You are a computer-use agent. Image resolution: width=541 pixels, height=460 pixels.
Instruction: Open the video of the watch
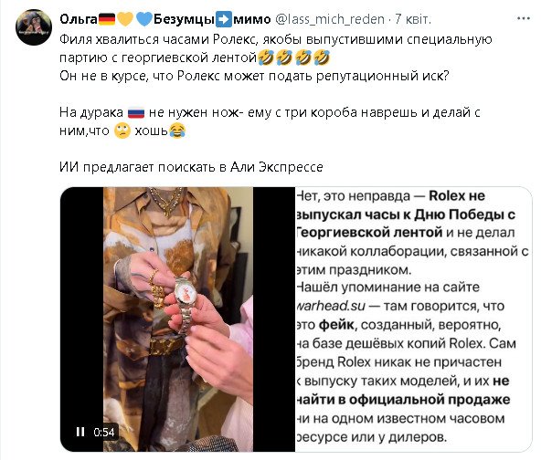click(x=177, y=319)
